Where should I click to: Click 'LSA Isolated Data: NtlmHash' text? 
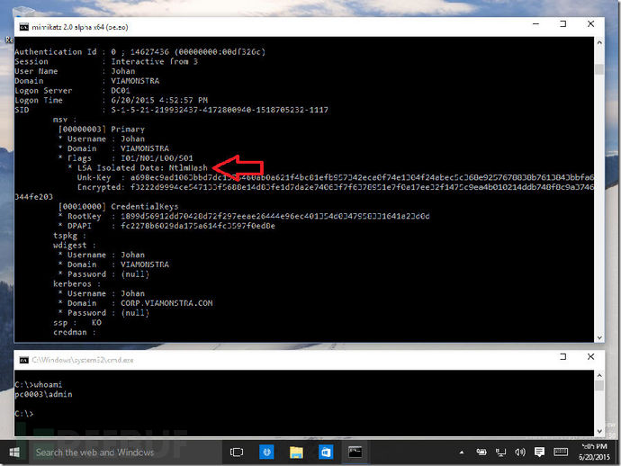point(142,168)
